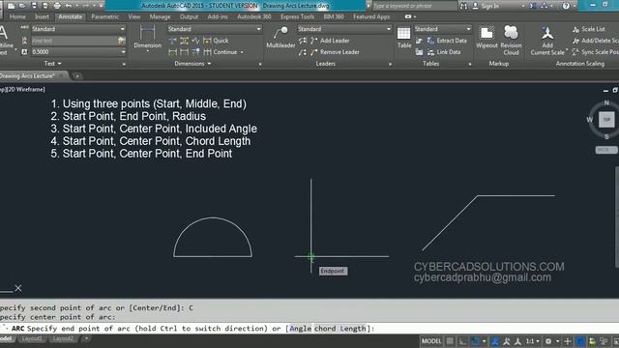The height and width of the screenshot is (348, 619).
Task: Toggle object snap in status bar
Action: pos(475,341)
